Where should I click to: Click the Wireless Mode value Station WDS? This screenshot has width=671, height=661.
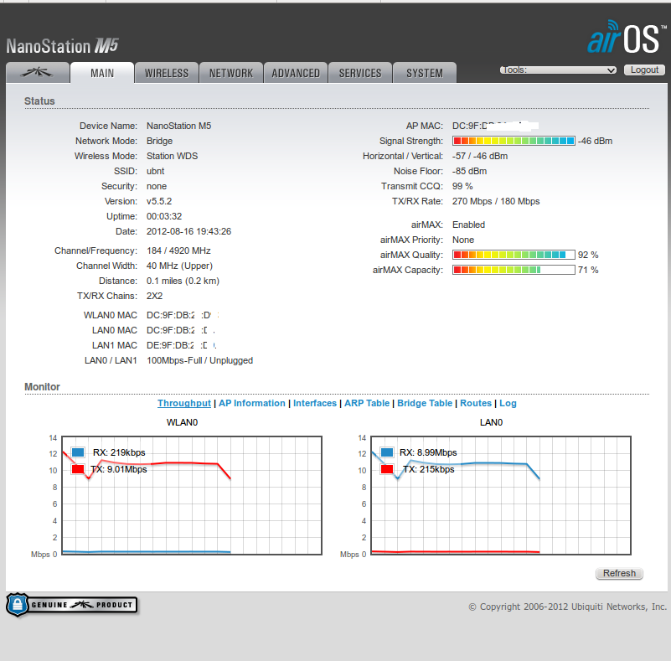[172, 156]
